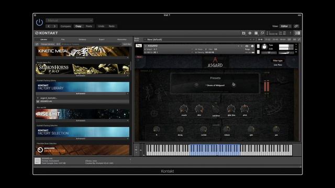The image size is (335, 188).
Task: Click the info icon in ASGARD header
Action: 252,46
